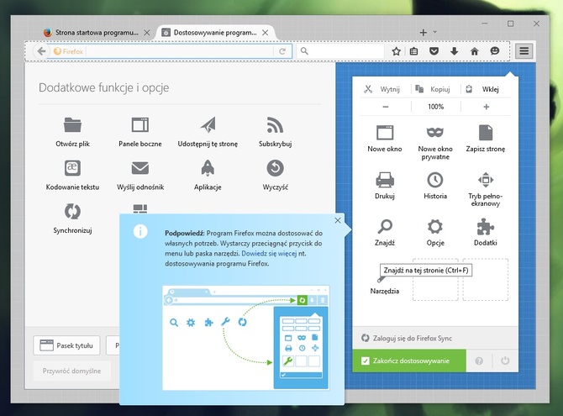Open Nowe okno prywatne mask icon
Viewport: 563px width, 416px height.
pyautogui.click(x=435, y=132)
